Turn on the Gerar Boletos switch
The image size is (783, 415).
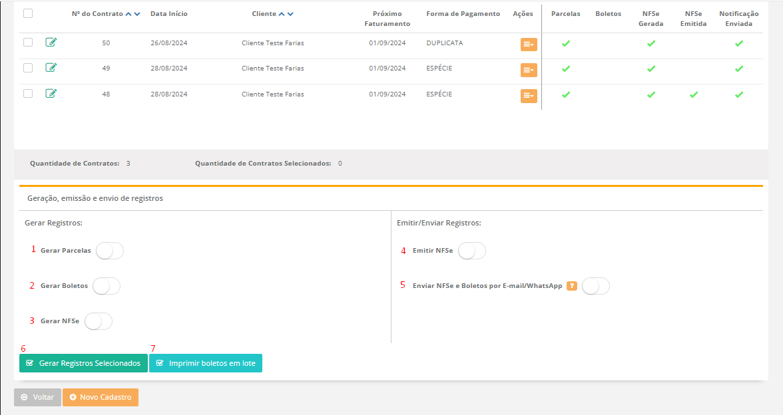pos(107,286)
